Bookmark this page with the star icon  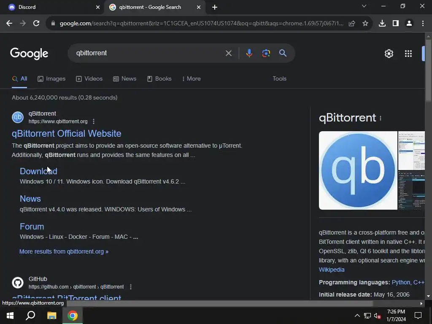coord(365,24)
